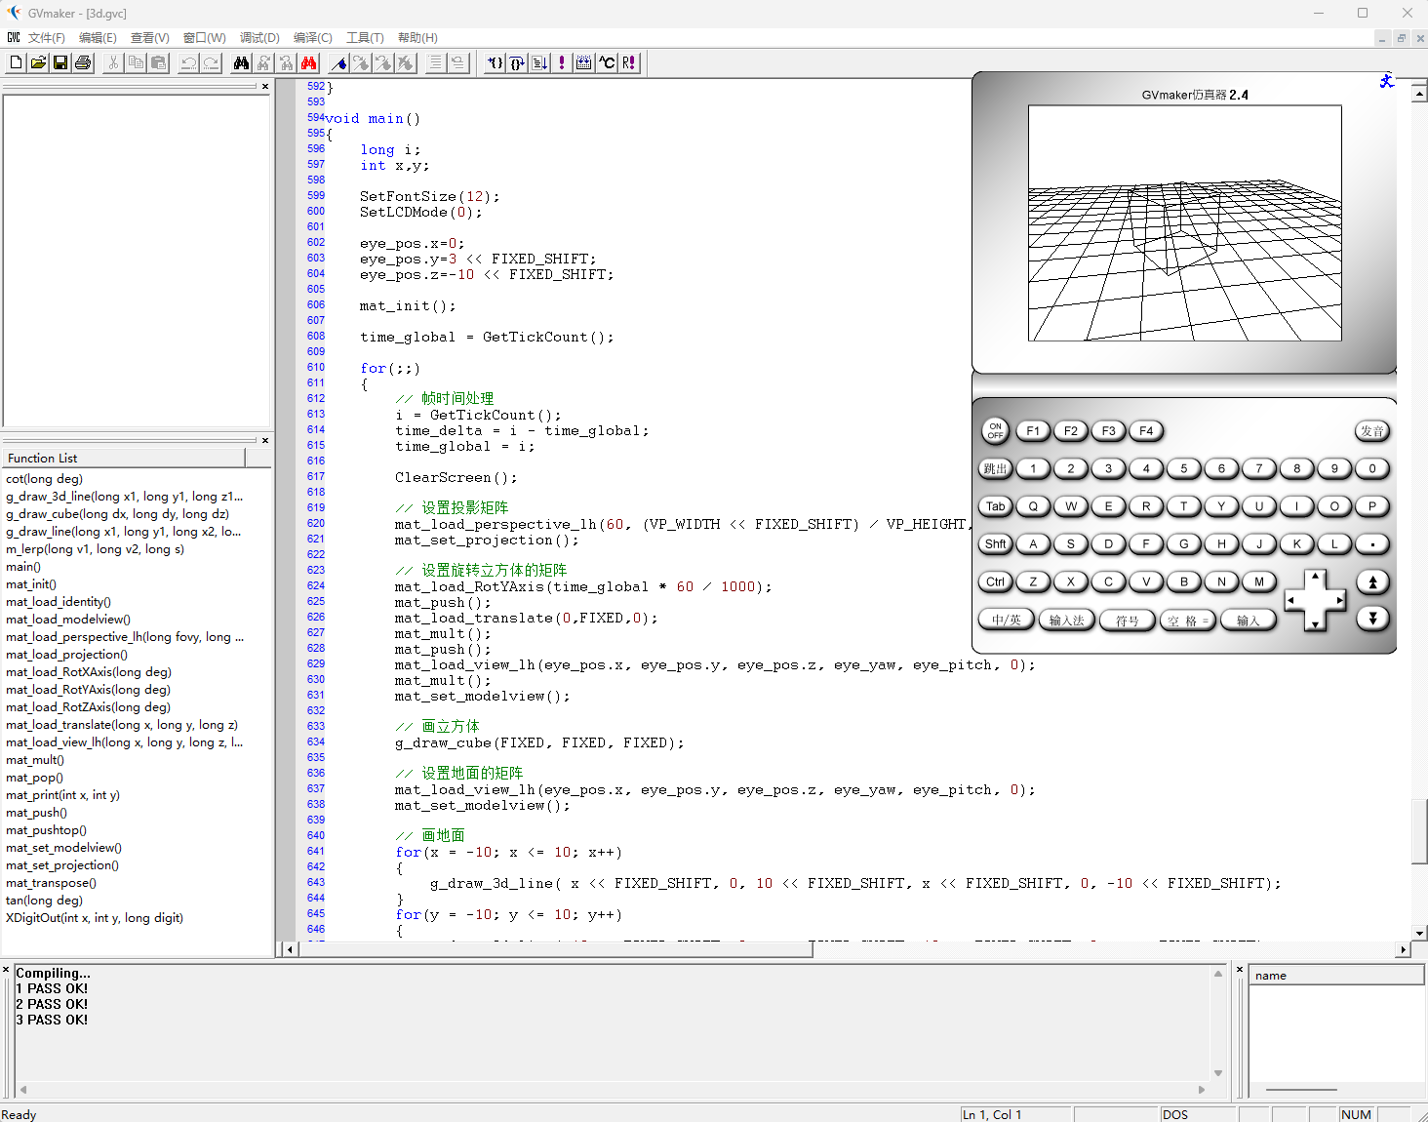The image size is (1428, 1122).
Task: Print the document with the printer icon
Action: click(83, 63)
